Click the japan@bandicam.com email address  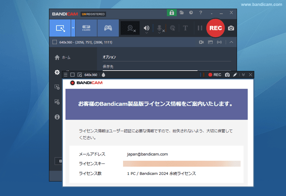point(147,154)
